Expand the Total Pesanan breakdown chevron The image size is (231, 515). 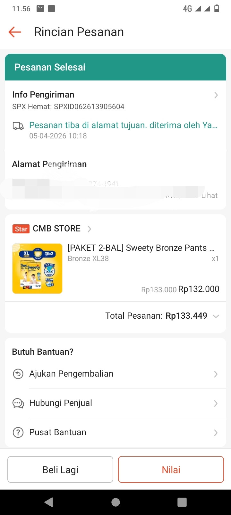click(x=216, y=316)
